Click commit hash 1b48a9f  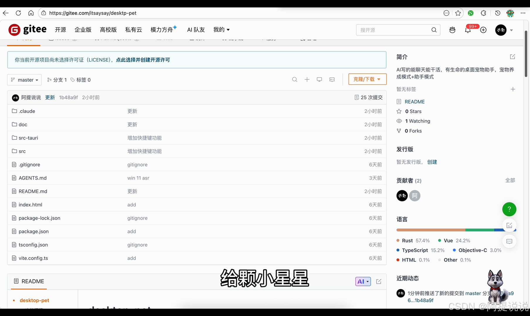pyautogui.click(x=68, y=97)
